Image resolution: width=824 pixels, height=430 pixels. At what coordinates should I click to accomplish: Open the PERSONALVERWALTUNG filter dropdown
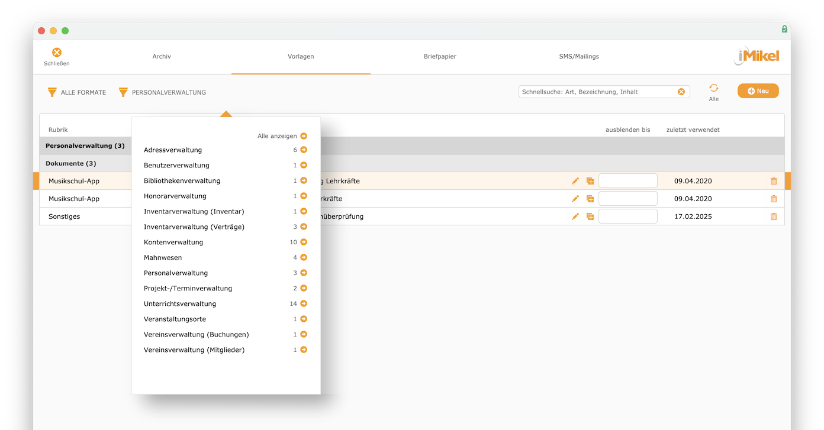(x=162, y=92)
